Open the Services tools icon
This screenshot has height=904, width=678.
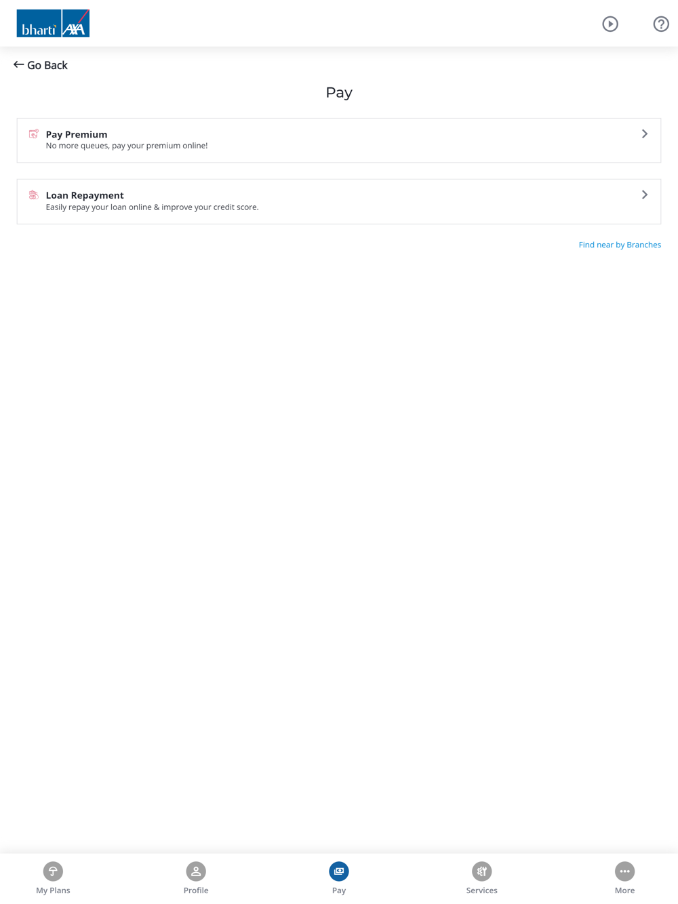pyautogui.click(x=482, y=871)
